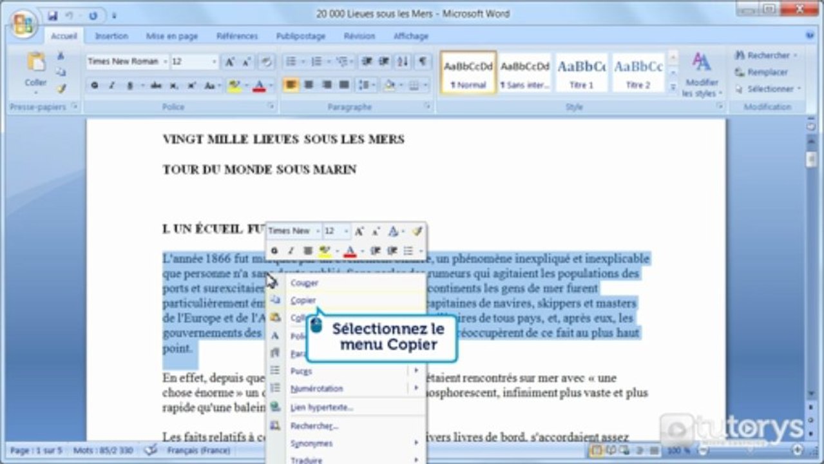824x464 pixels.
Task: Click the ribbon yellow text highlight color
Action: 234,86
